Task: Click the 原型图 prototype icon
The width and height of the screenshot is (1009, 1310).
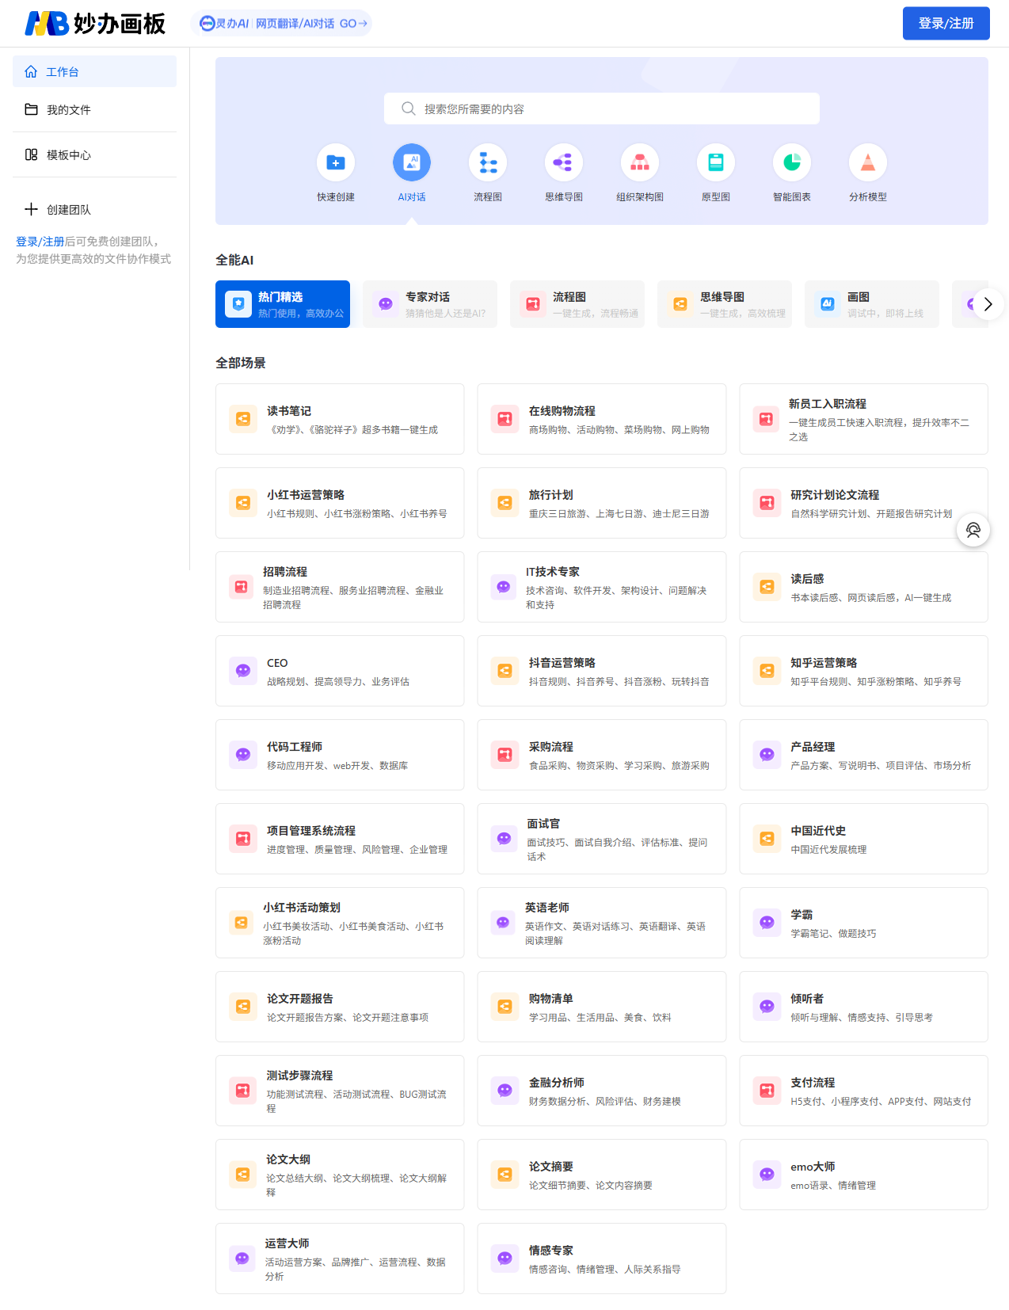Action: 716,163
